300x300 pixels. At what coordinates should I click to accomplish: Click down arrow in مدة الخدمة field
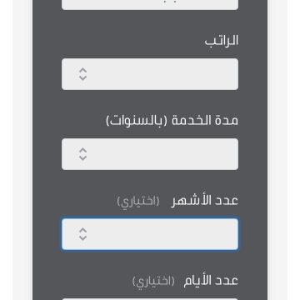[82, 157]
